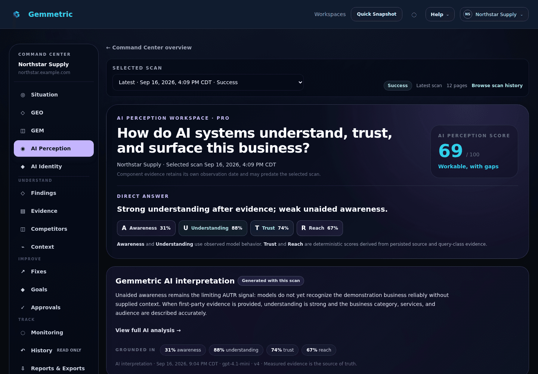This screenshot has height=374, width=538.
Task: Click the Competitors columns icon
Action: [x=23, y=229]
